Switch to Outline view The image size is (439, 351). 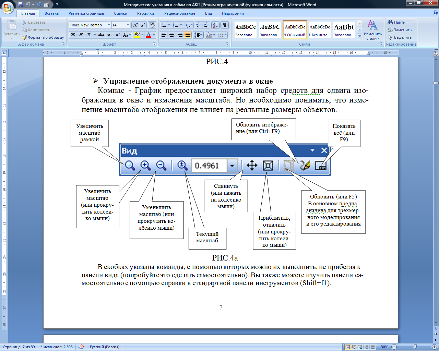click(367, 347)
